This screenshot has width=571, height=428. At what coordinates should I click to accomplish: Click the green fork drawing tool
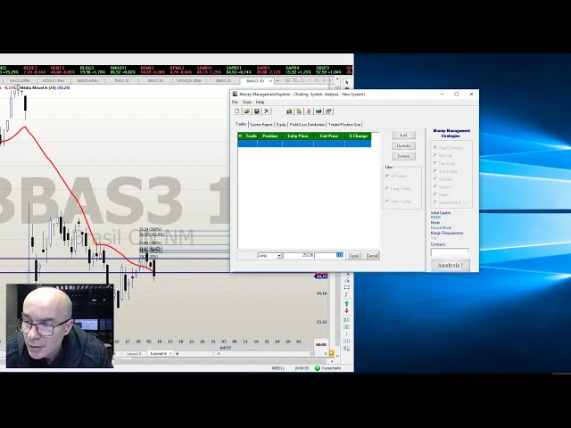[x=347, y=294]
